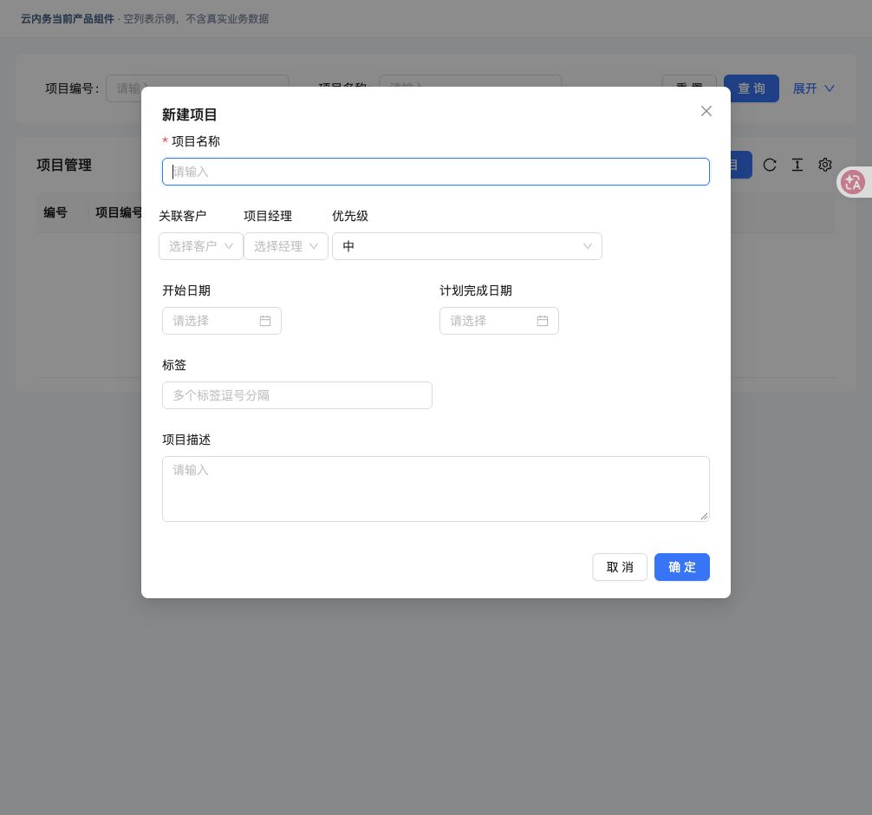Click the 计划完成日期 date picker field
Viewport: 872px width, 815px height.
point(498,321)
